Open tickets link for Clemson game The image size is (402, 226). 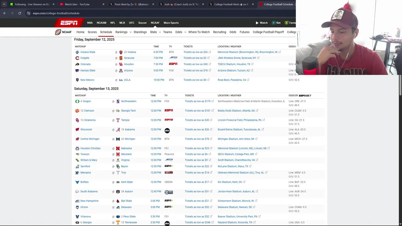[x=198, y=111]
